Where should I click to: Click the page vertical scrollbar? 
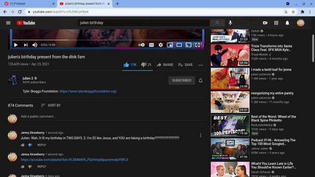313,48
